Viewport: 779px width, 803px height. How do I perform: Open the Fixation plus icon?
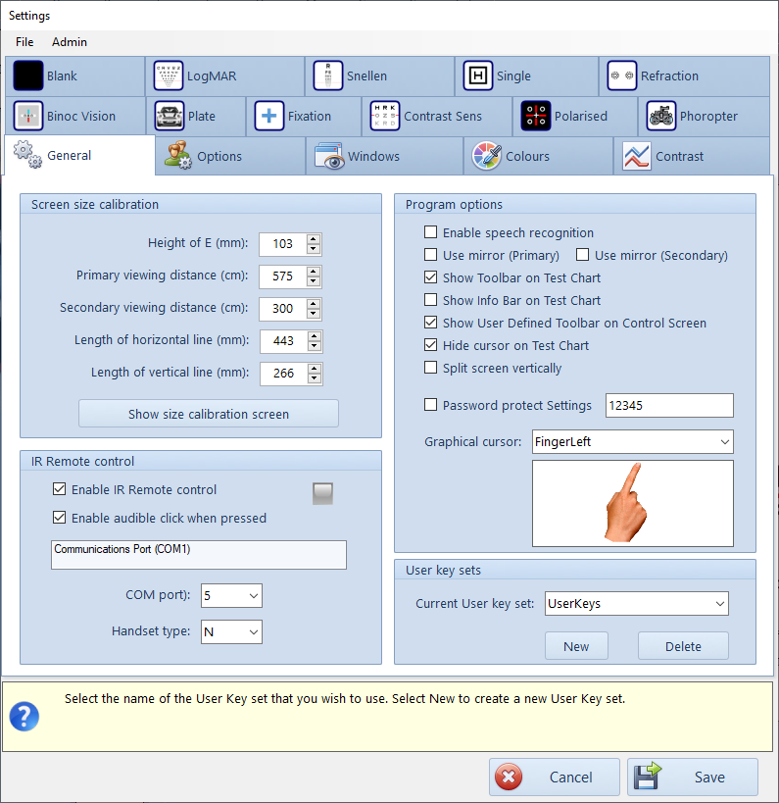point(269,117)
